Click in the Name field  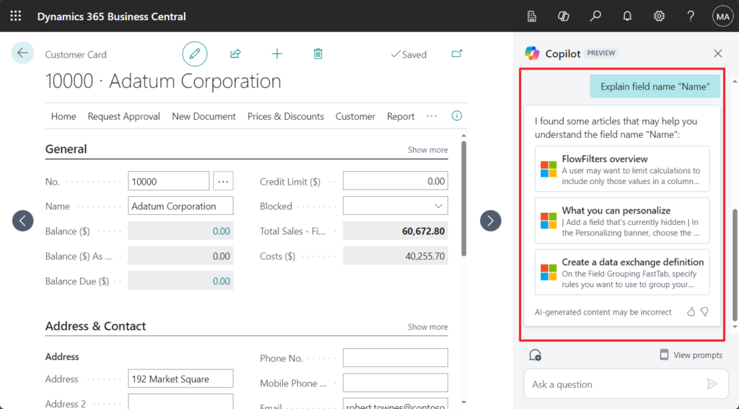(180, 206)
